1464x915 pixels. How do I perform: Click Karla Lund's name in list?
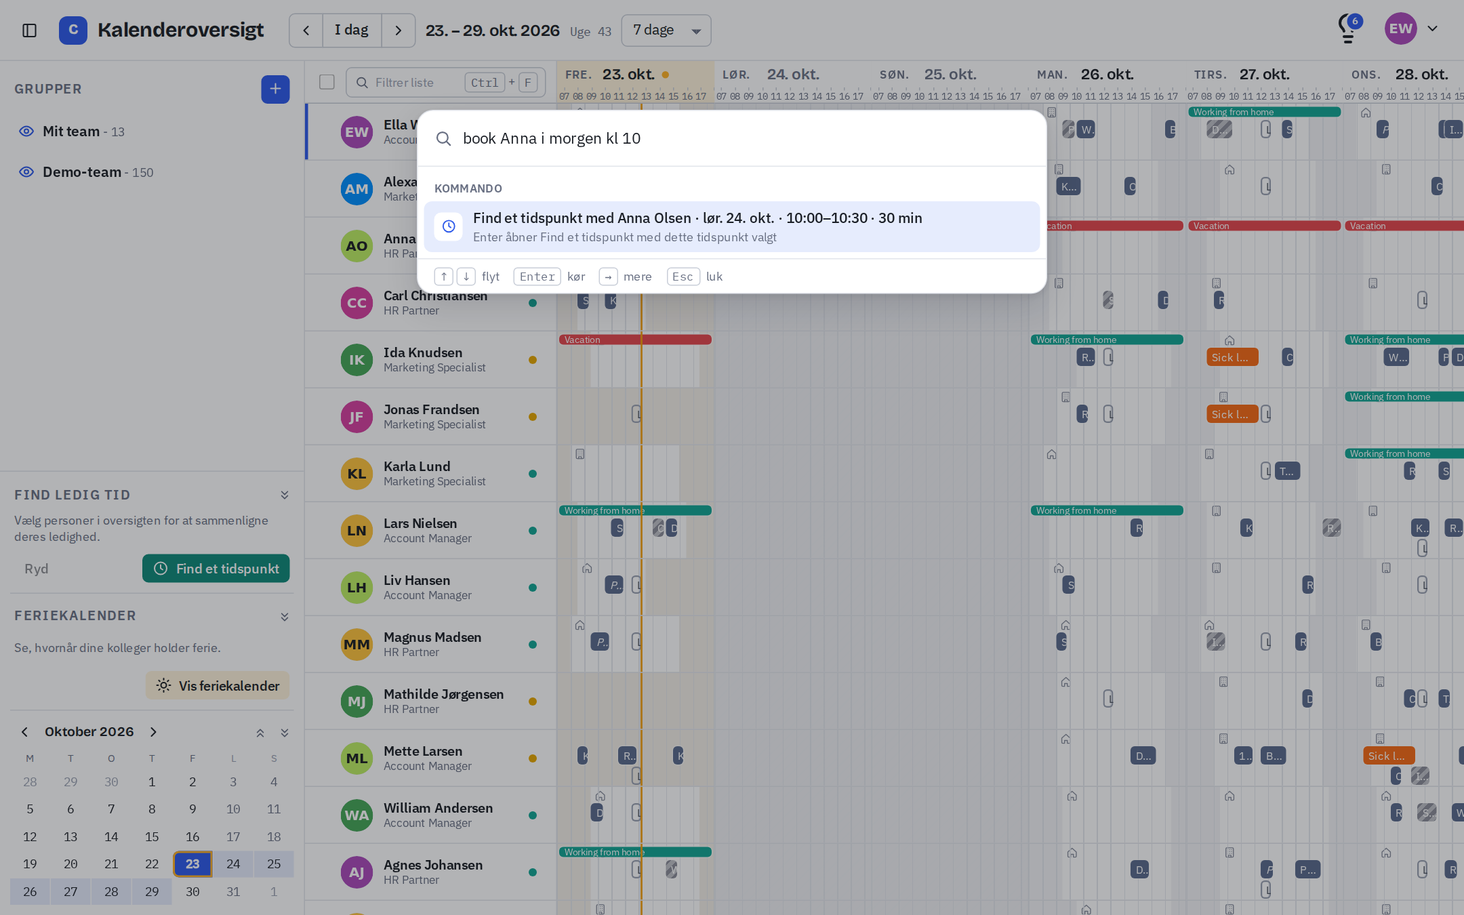(417, 466)
